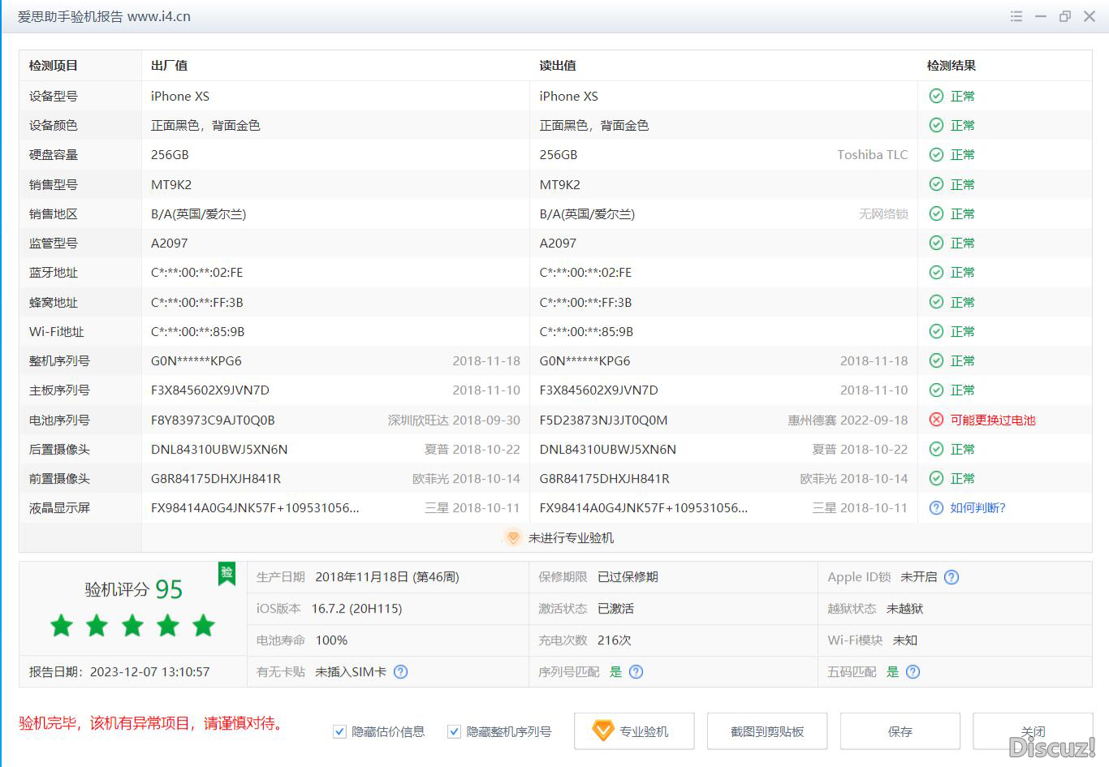This screenshot has height=767, width=1109.
Task: Click help icon next to 序列号匹配
Action: point(636,671)
